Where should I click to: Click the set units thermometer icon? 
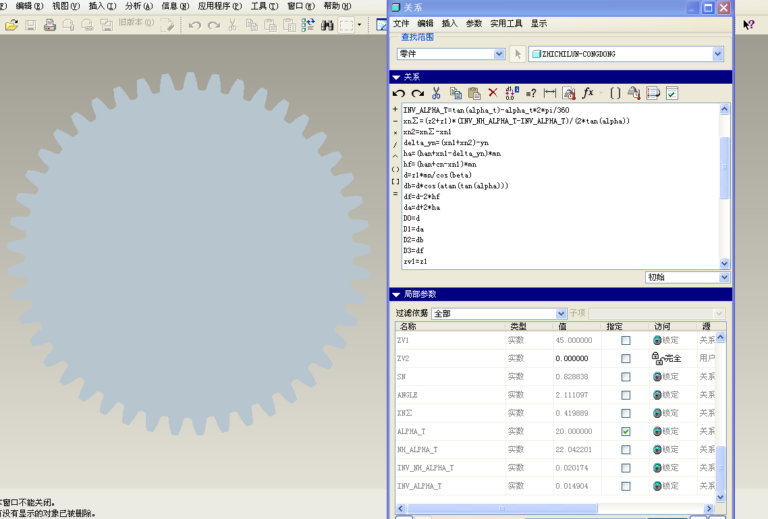569,93
